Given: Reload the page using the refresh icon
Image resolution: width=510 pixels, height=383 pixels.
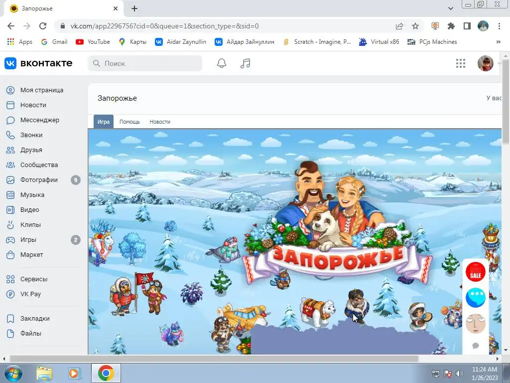Looking at the screenshot, I should [43, 26].
